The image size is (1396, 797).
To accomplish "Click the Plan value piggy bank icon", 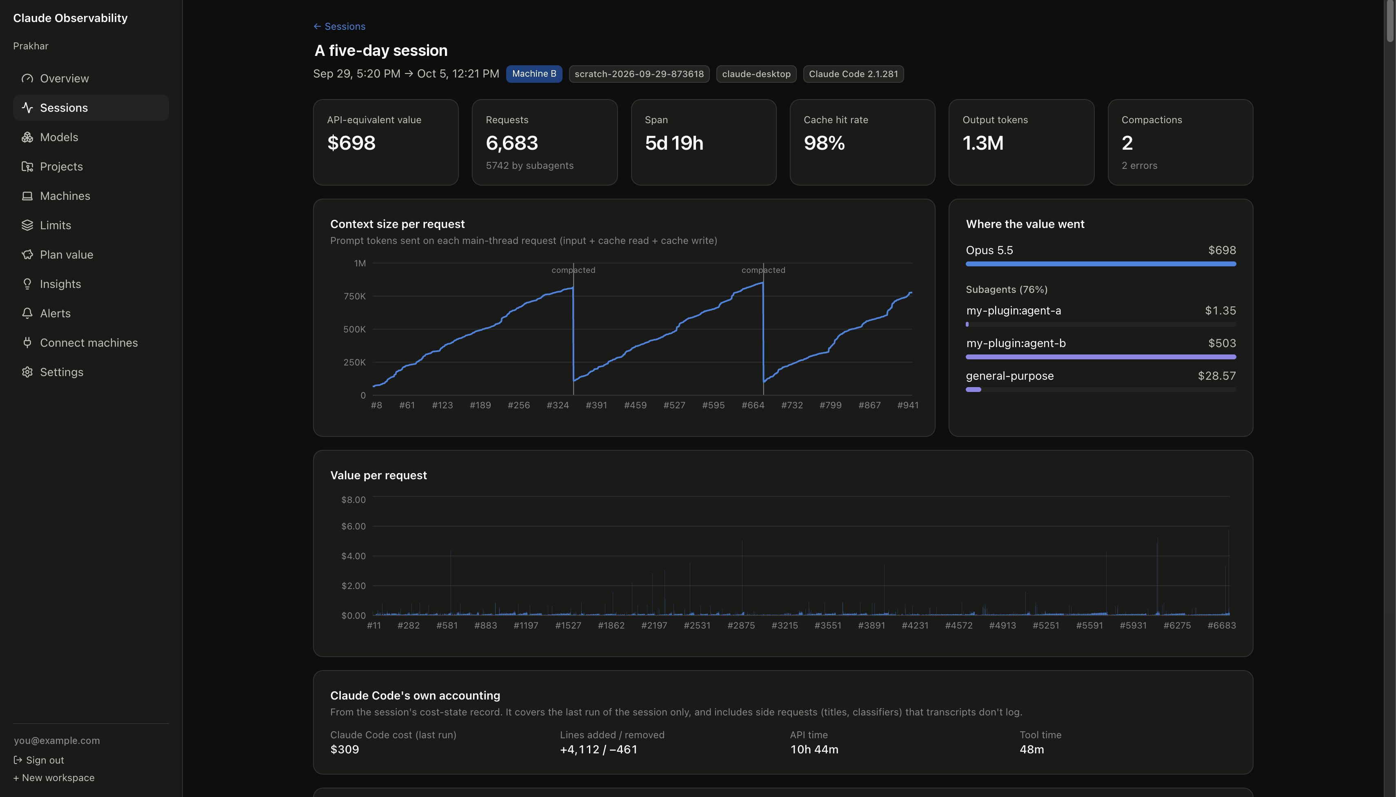I will 27,255.
